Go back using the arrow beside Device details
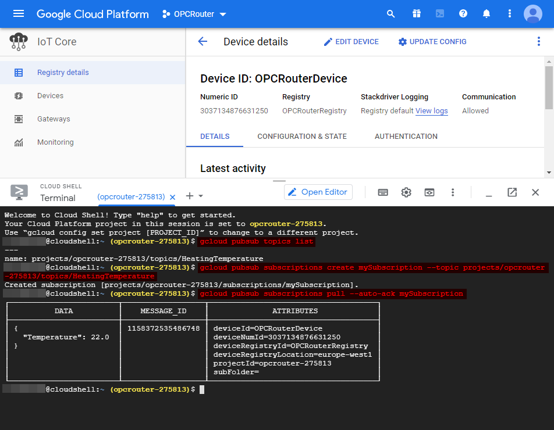The width and height of the screenshot is (554, 430). click(203, 42)
